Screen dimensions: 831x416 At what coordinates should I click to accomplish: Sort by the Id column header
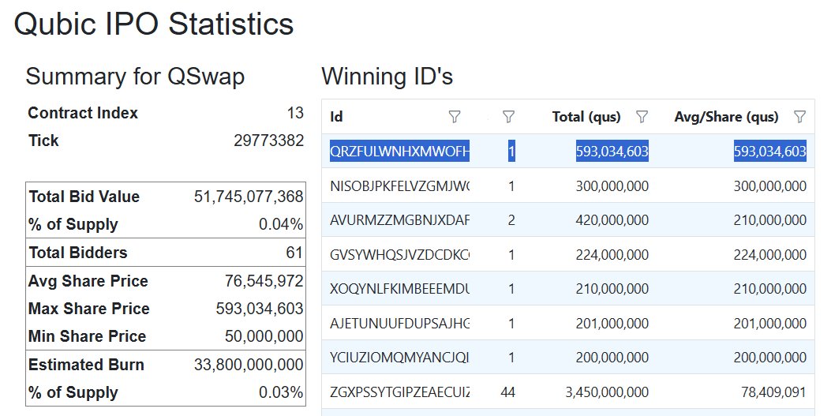pyautogui.click(x=336, y=117)
